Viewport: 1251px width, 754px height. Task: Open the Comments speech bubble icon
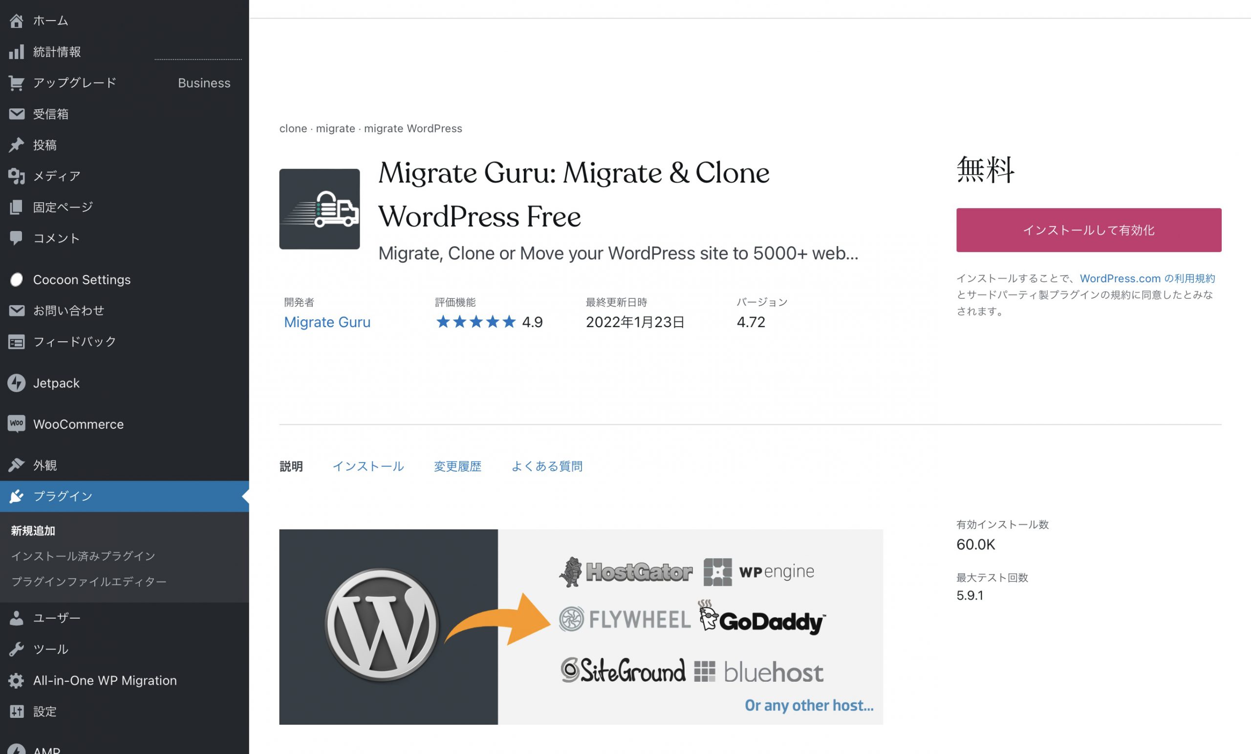pos(16,238)
